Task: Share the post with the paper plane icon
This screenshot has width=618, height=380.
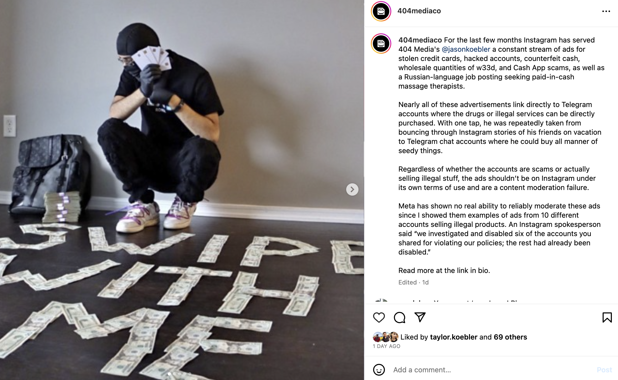Action: (420, 317)
